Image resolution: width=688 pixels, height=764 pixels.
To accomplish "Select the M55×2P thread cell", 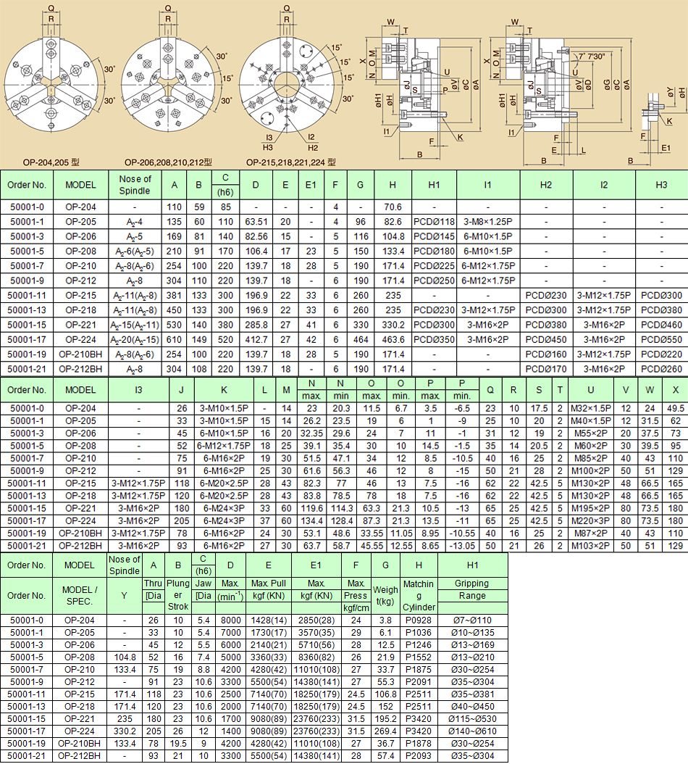I will pos(591,433).
